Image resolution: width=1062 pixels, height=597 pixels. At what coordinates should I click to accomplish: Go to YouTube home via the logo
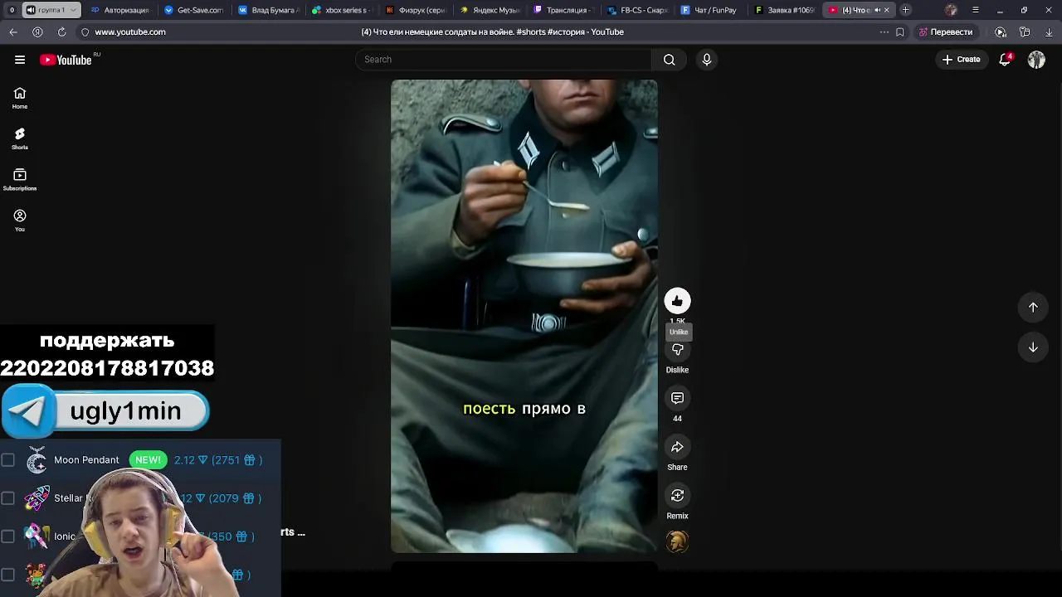pos(66,60)
